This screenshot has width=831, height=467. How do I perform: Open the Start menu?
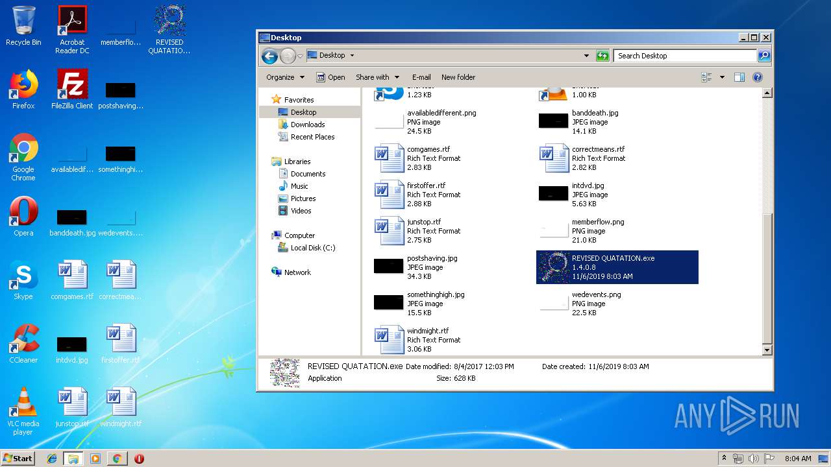point(18,459)
